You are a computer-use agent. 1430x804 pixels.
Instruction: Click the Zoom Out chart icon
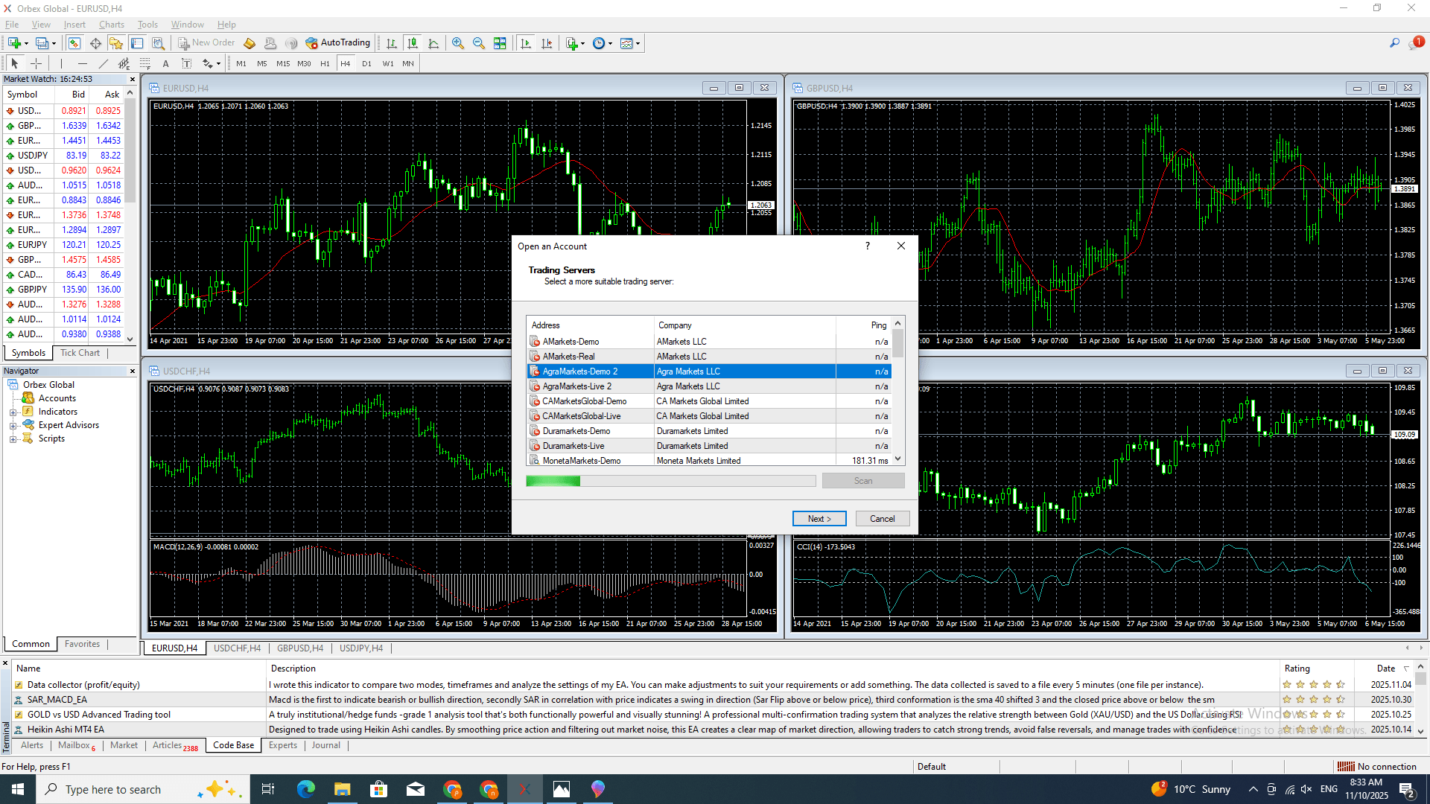point(479,43)
